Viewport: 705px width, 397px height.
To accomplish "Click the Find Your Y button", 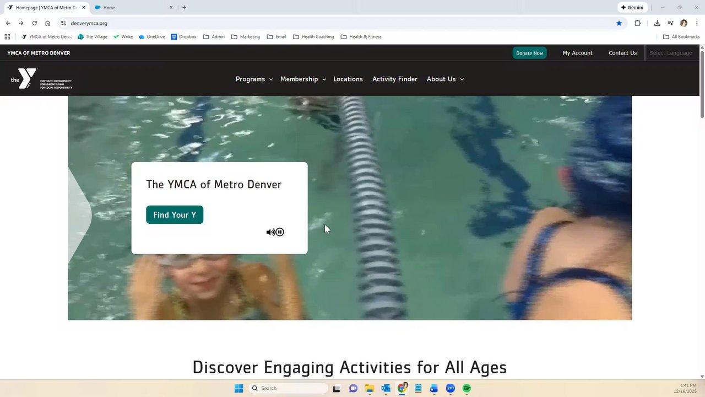I will [175, 214].
